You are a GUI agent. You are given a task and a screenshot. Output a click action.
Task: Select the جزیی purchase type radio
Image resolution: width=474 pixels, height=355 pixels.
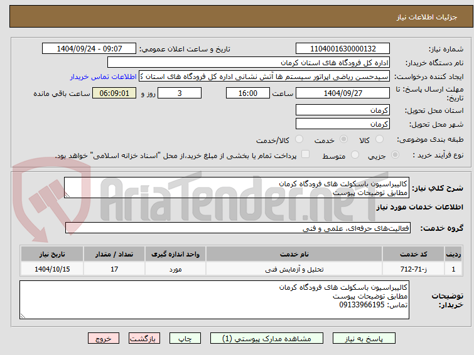(x=395, y=155)
